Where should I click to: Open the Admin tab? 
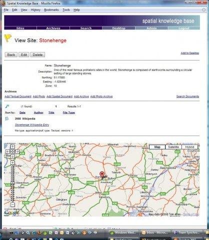pos(151,28)
